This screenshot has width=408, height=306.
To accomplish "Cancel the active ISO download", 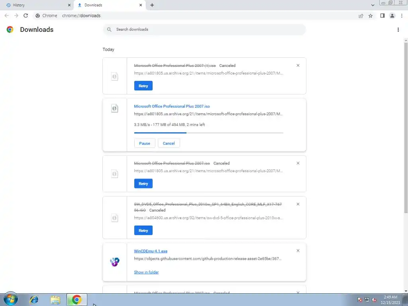I will pos(169,143).
